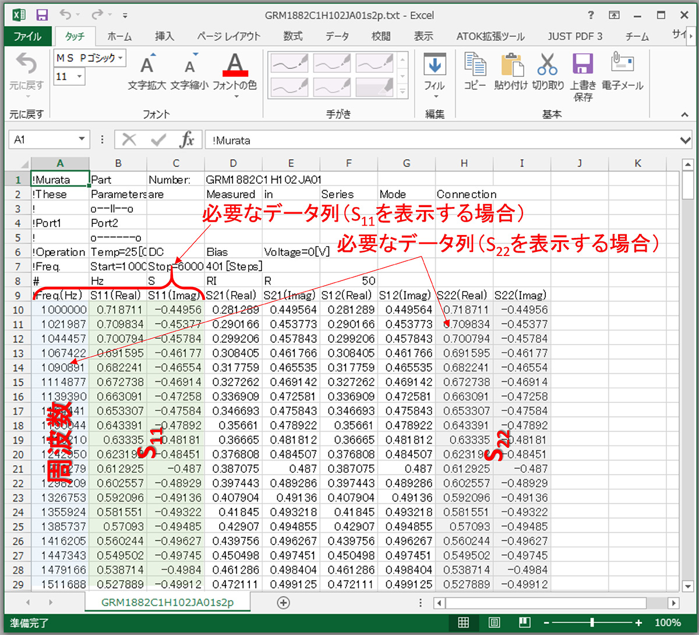Open the Customize Quick Access Toolbar dropdown
The height and width of the screenshot is (635, 699).
[x=126, y=15]
